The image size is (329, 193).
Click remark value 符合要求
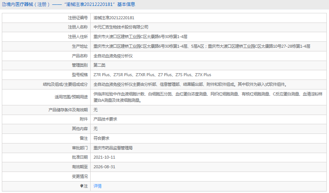point(101,138)
